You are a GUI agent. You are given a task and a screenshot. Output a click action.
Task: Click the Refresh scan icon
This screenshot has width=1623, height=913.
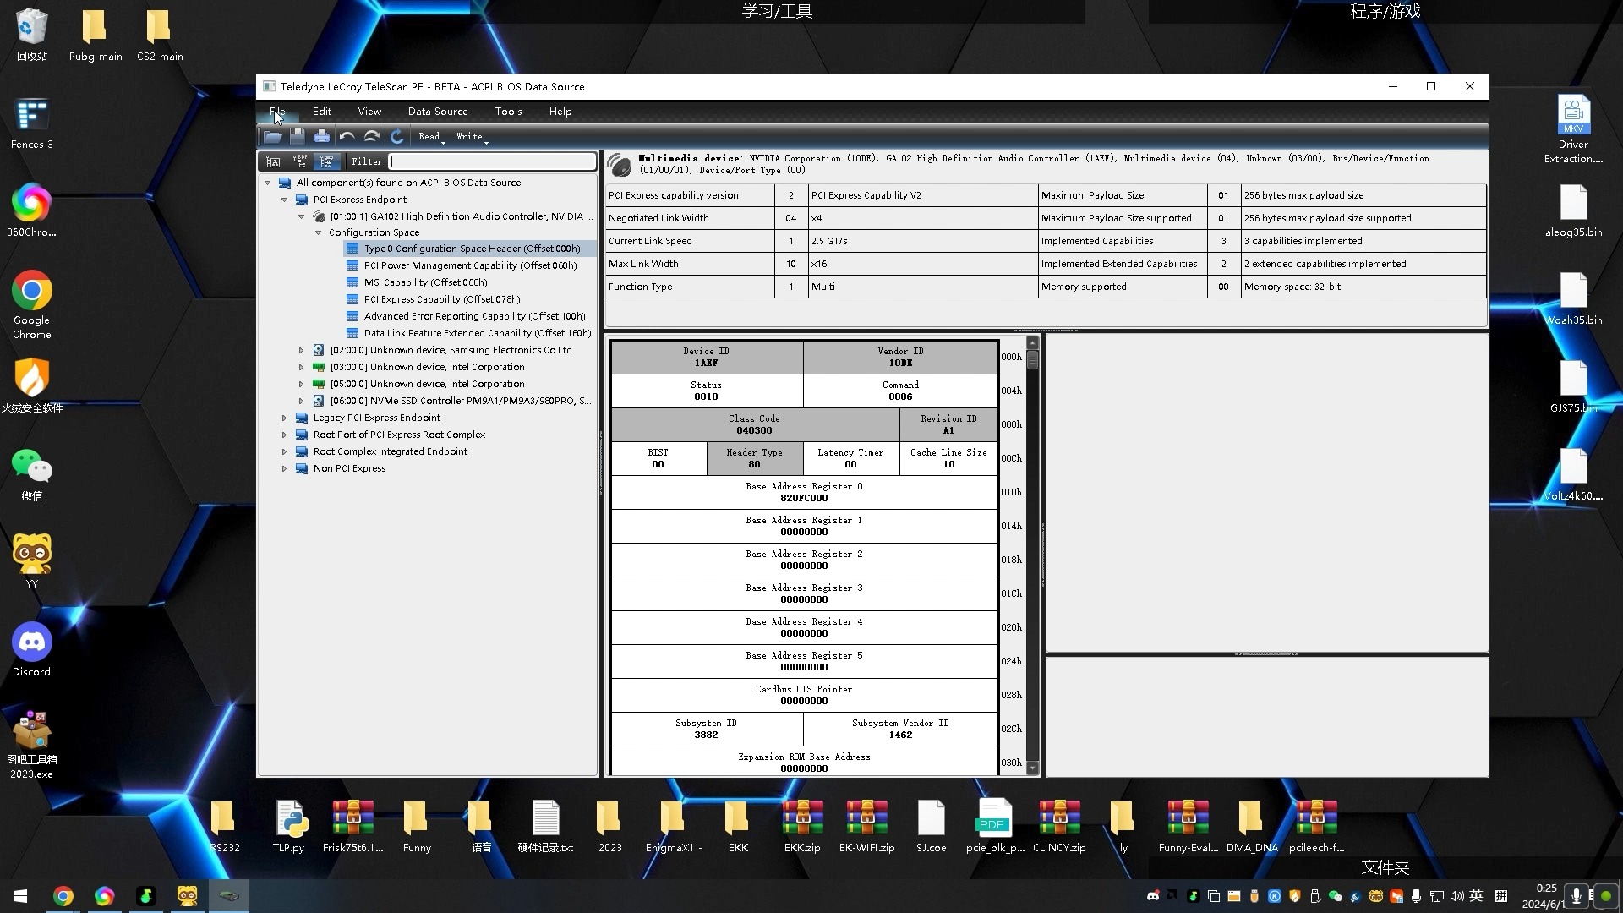coord(396,136)
